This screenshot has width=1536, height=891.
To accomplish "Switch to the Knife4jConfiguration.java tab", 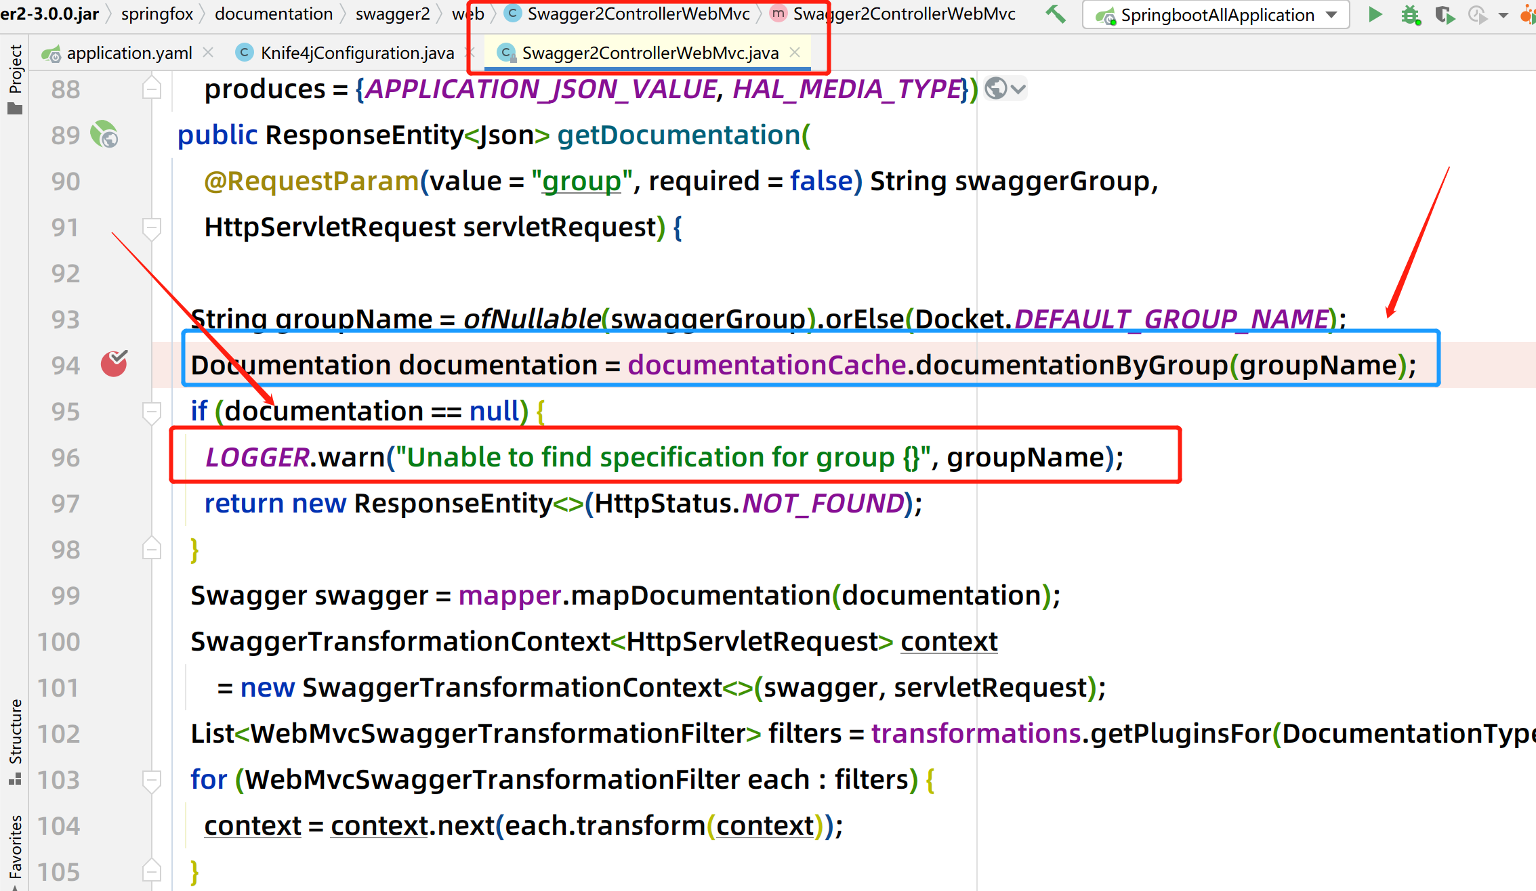I will pyautogui.click(x=356, y=53).
